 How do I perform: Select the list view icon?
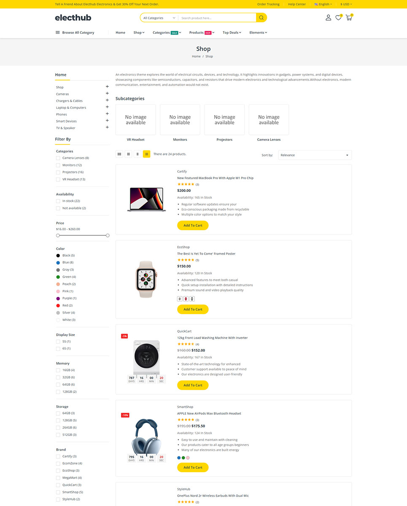(x=146, y=154)
